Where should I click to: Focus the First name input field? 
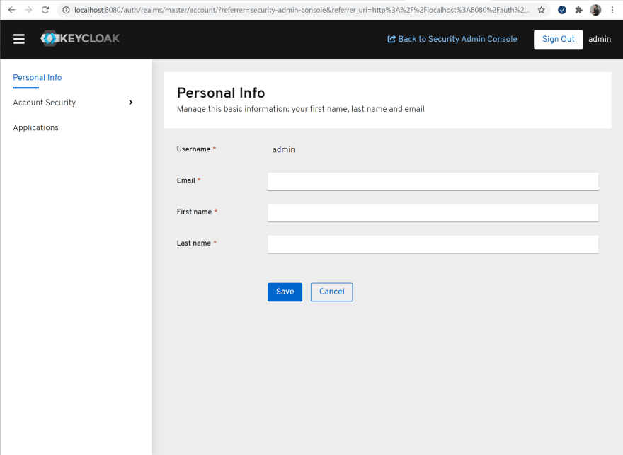point(433,213)
